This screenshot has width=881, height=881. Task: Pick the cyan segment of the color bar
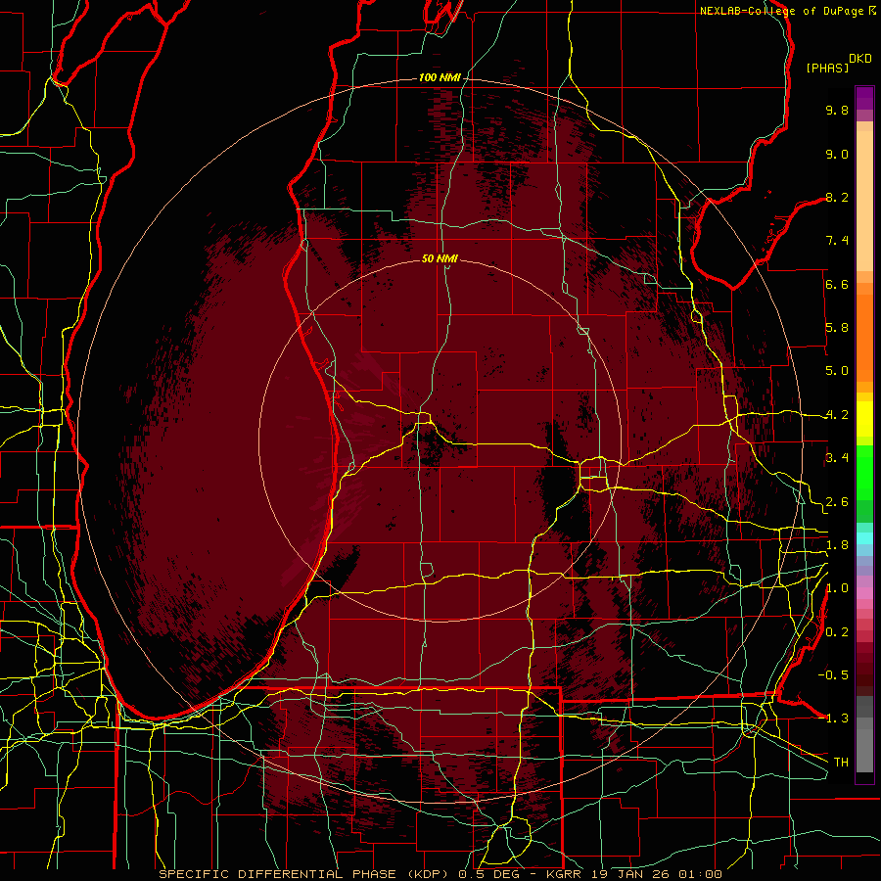[x=864, y=538]
